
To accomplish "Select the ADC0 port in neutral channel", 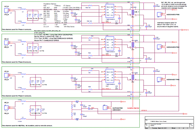I will (x=123, y=101).
